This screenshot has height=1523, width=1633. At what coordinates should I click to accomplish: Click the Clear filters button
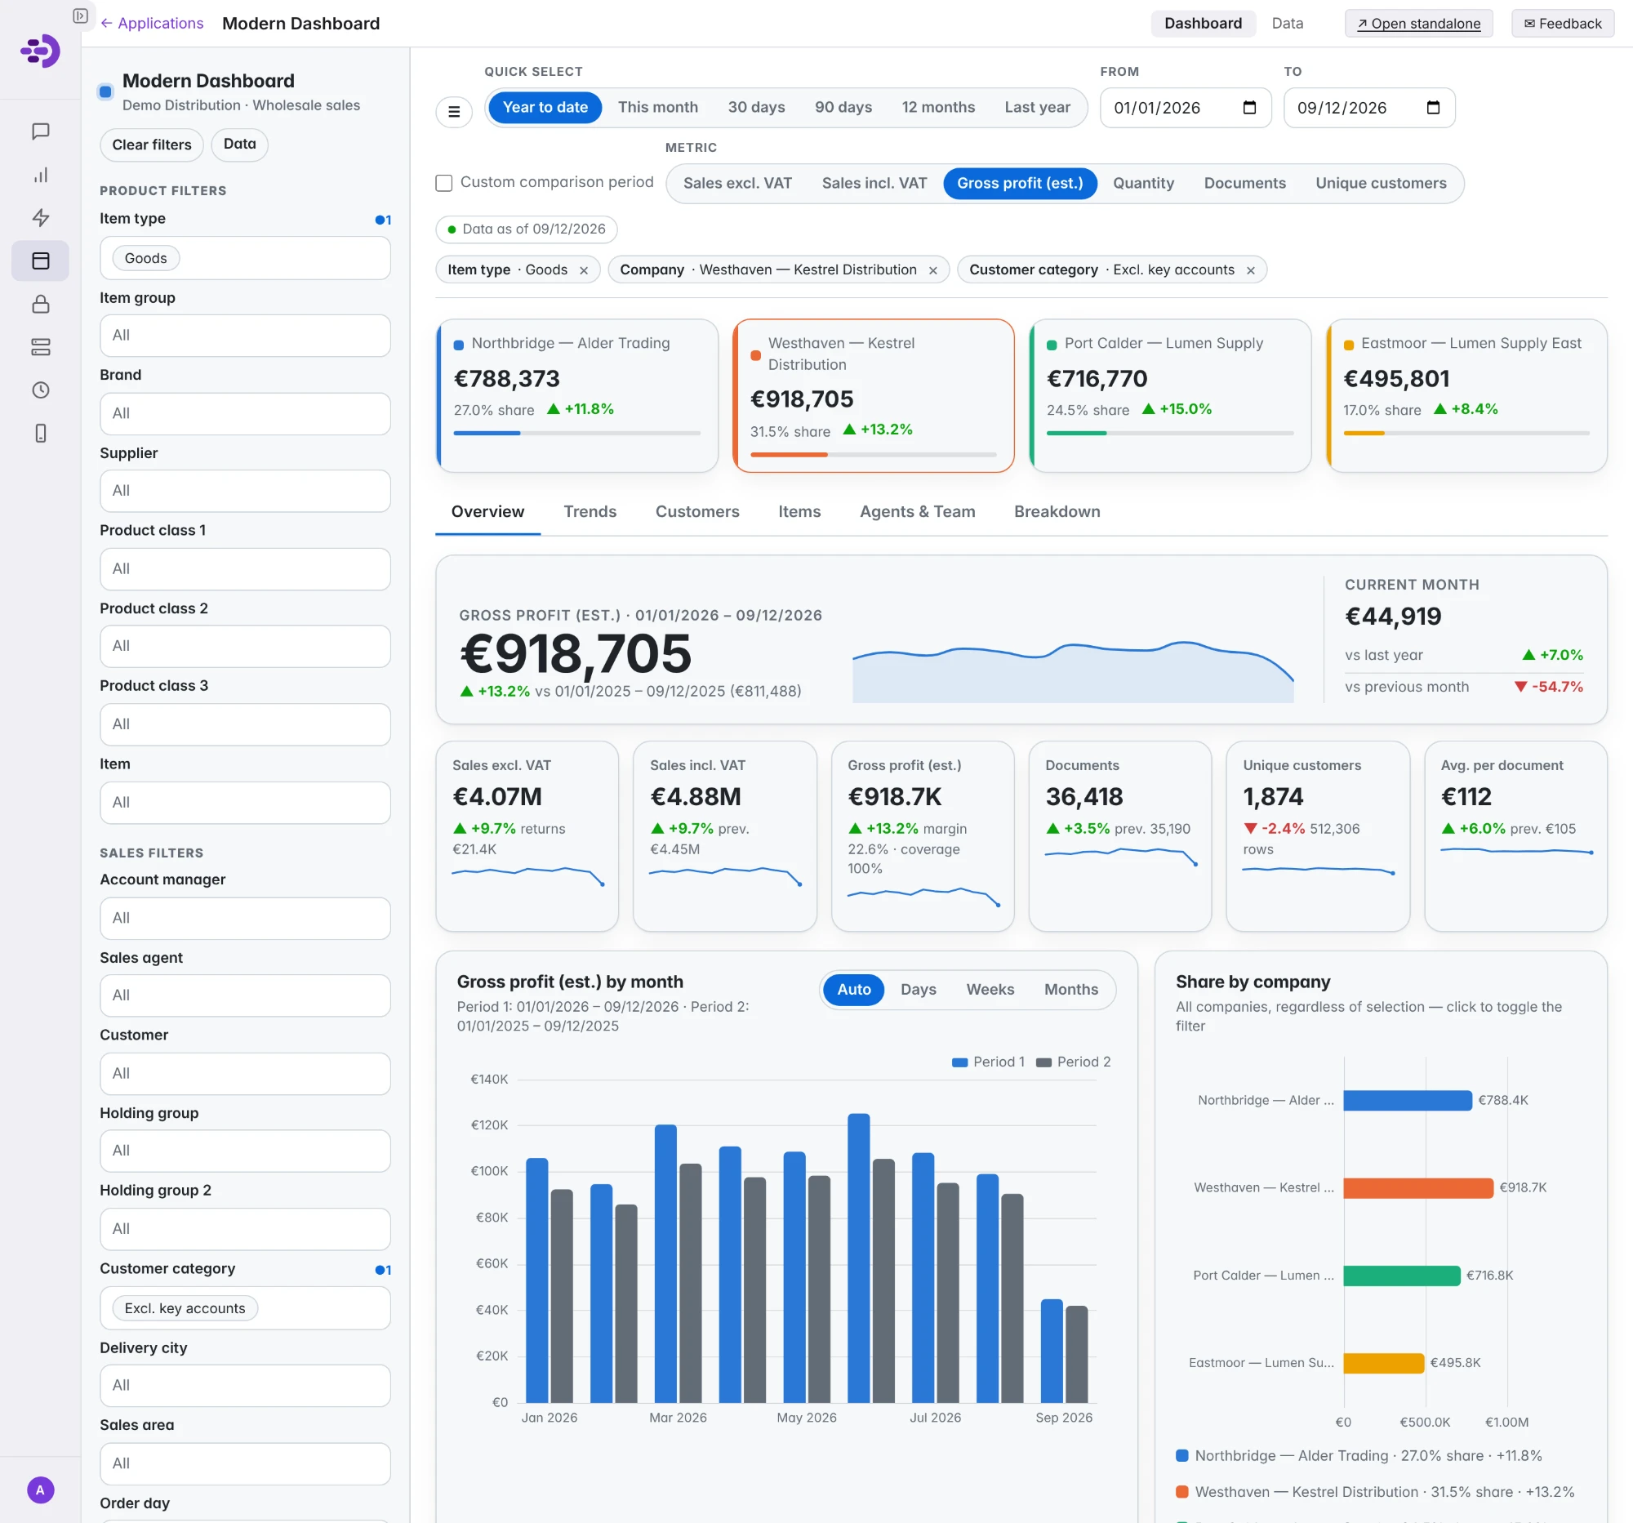pyautogui.click(x=152, y=145)
